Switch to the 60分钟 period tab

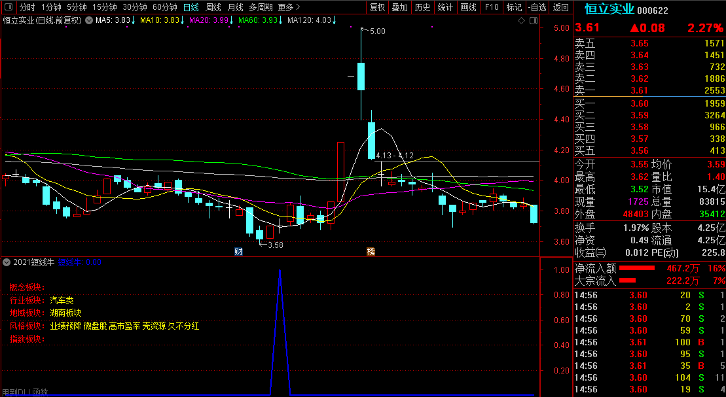pos(165,8)
